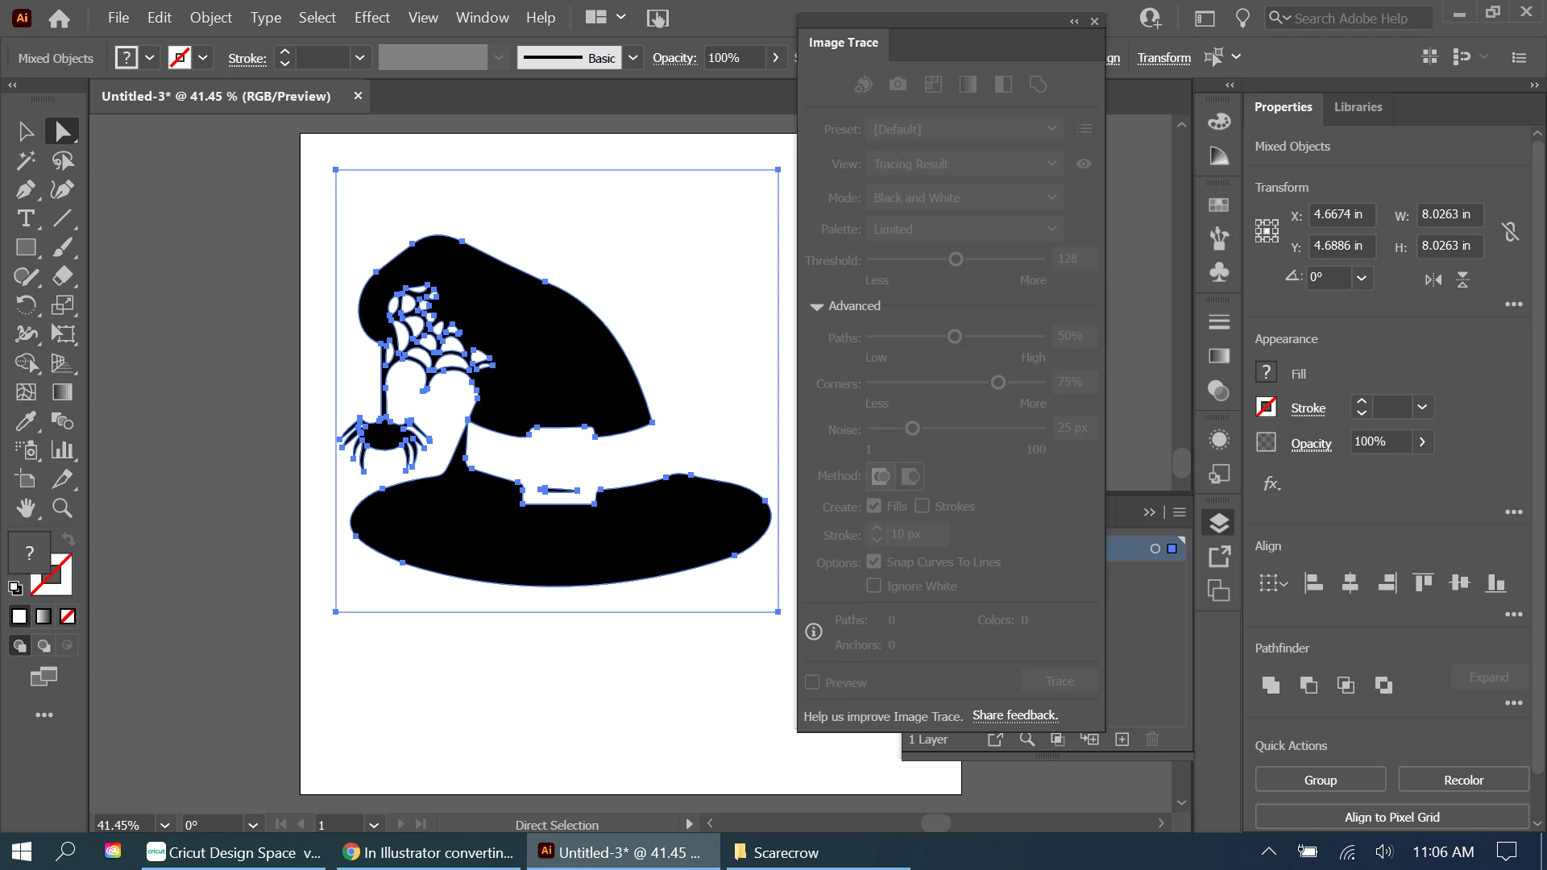Select the Magic Wand tool

click(25, 160)
